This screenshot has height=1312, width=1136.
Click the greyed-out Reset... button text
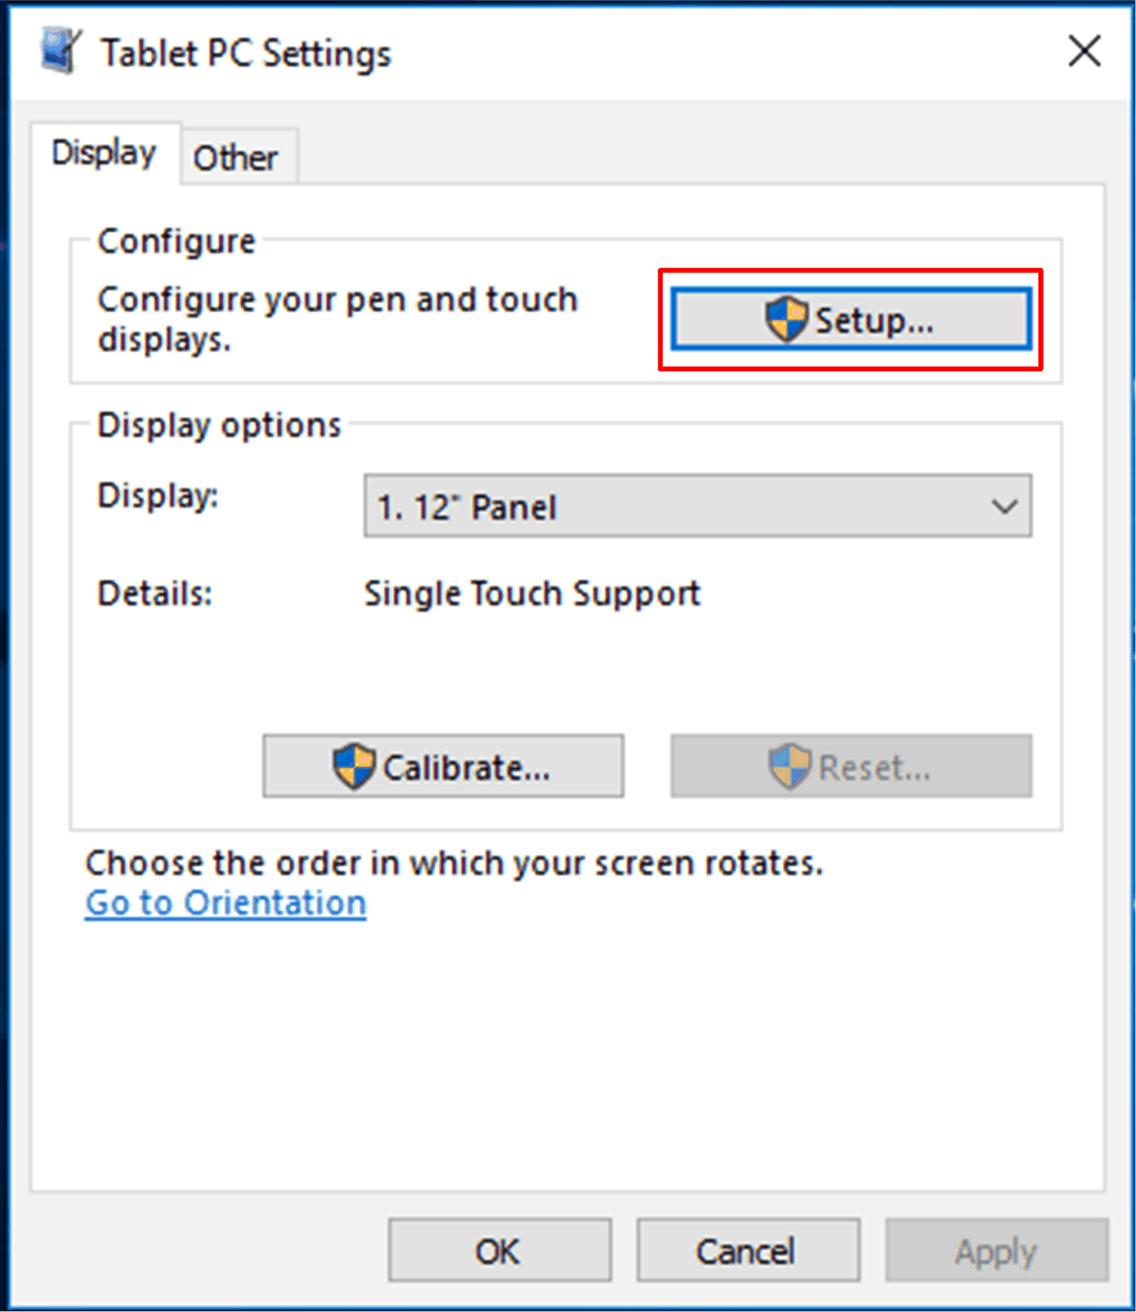[874, 767]
